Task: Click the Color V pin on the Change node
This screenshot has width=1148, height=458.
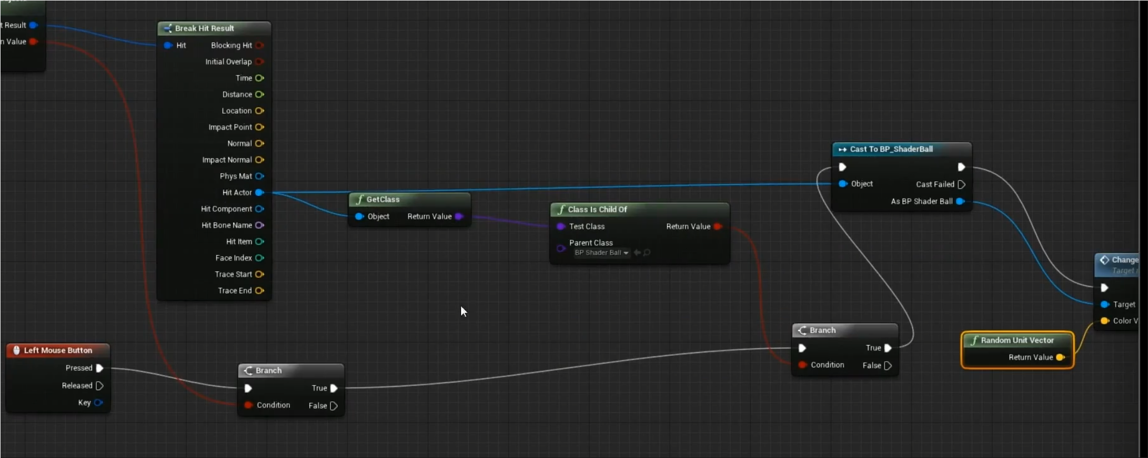Action: [1104, 321]
